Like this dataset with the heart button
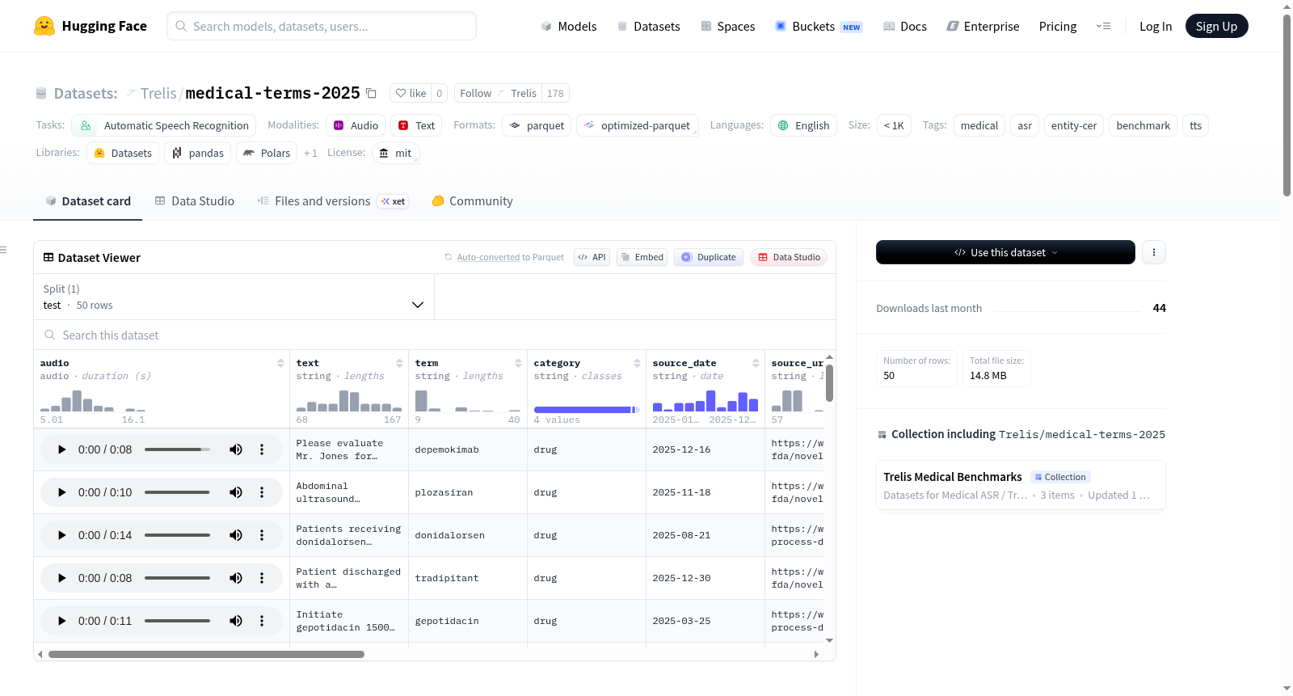 tap(411, 93)
